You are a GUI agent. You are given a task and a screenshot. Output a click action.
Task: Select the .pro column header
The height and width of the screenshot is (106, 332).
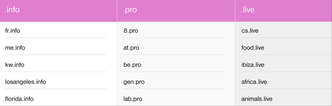[x=130, y=10]
